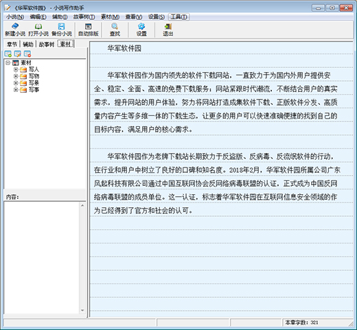Click content box scrollbar up arrow
The height and width of the screenshot is (330, 357).
(x=82, y=205)
